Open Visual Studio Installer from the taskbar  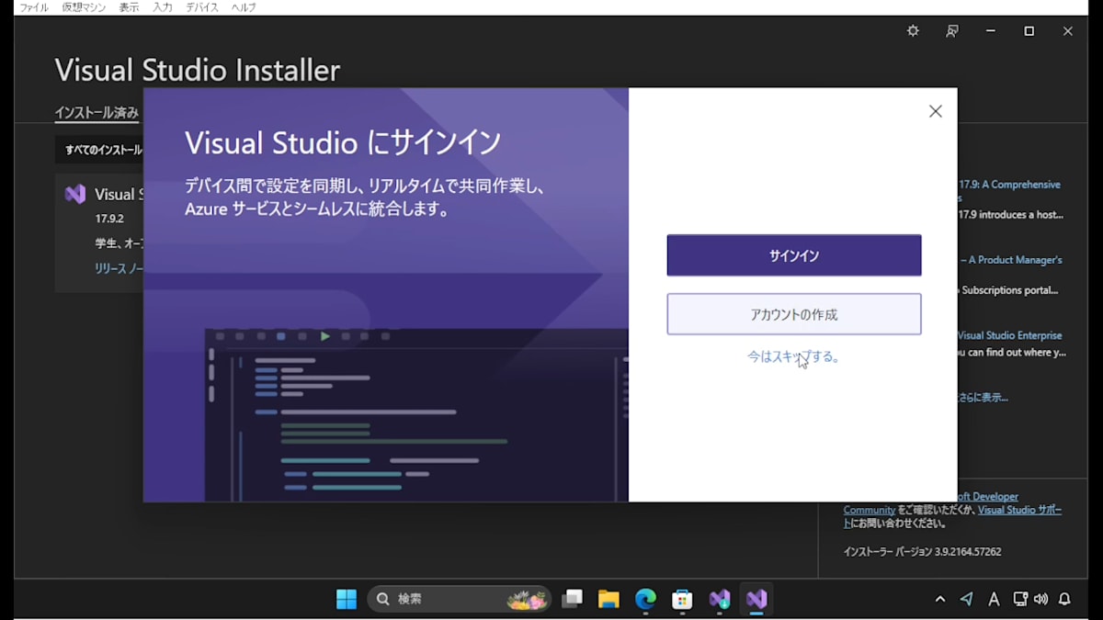(756, 598)
